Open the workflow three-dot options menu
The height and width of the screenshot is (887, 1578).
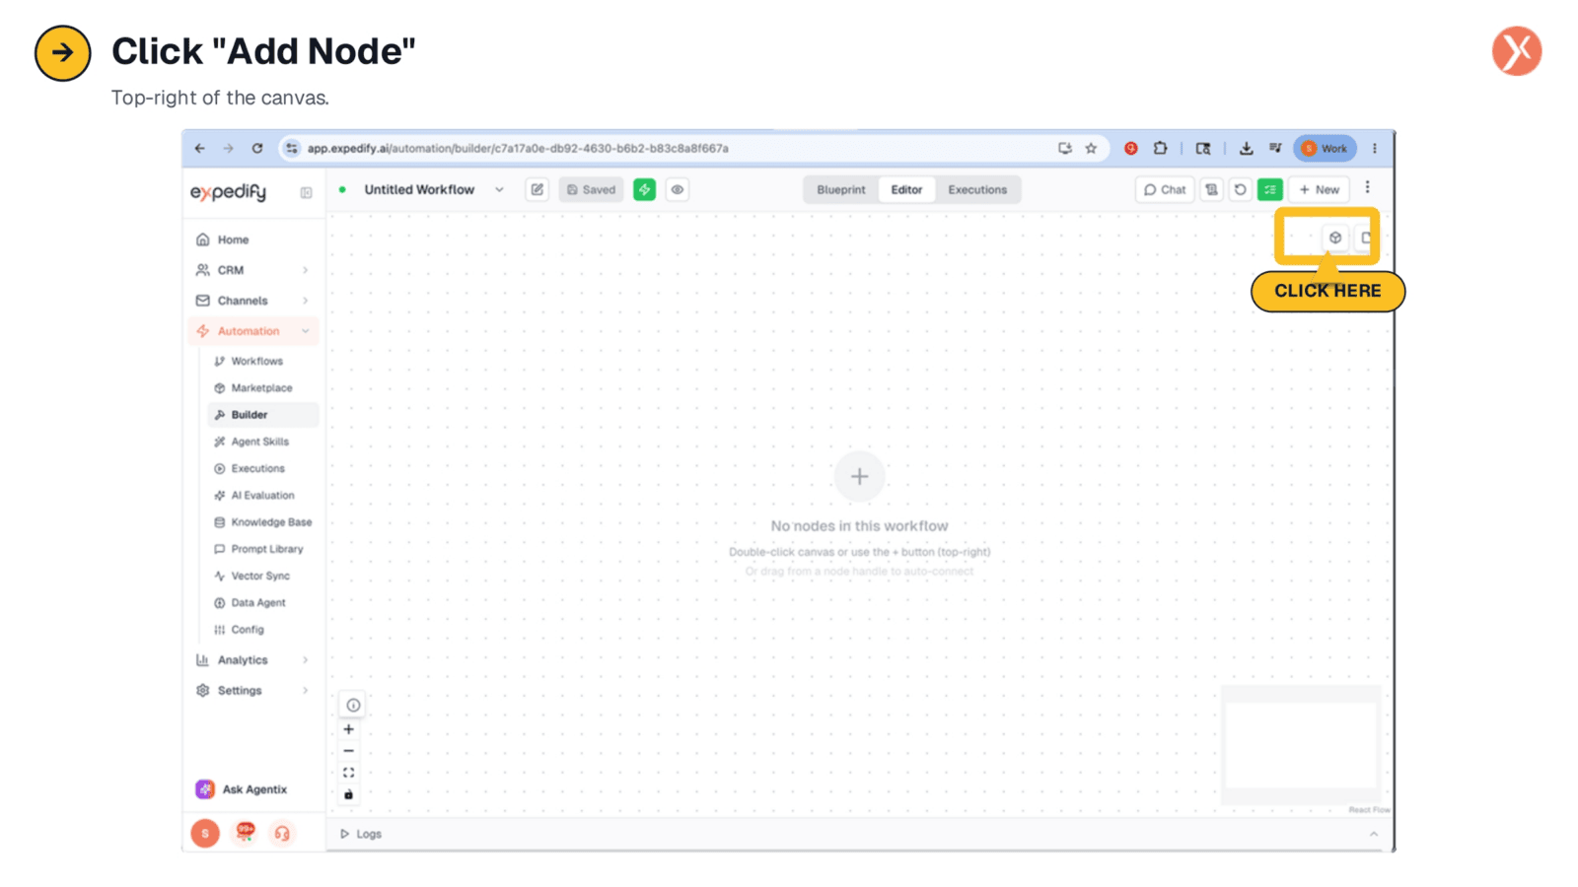(1368, 187)
